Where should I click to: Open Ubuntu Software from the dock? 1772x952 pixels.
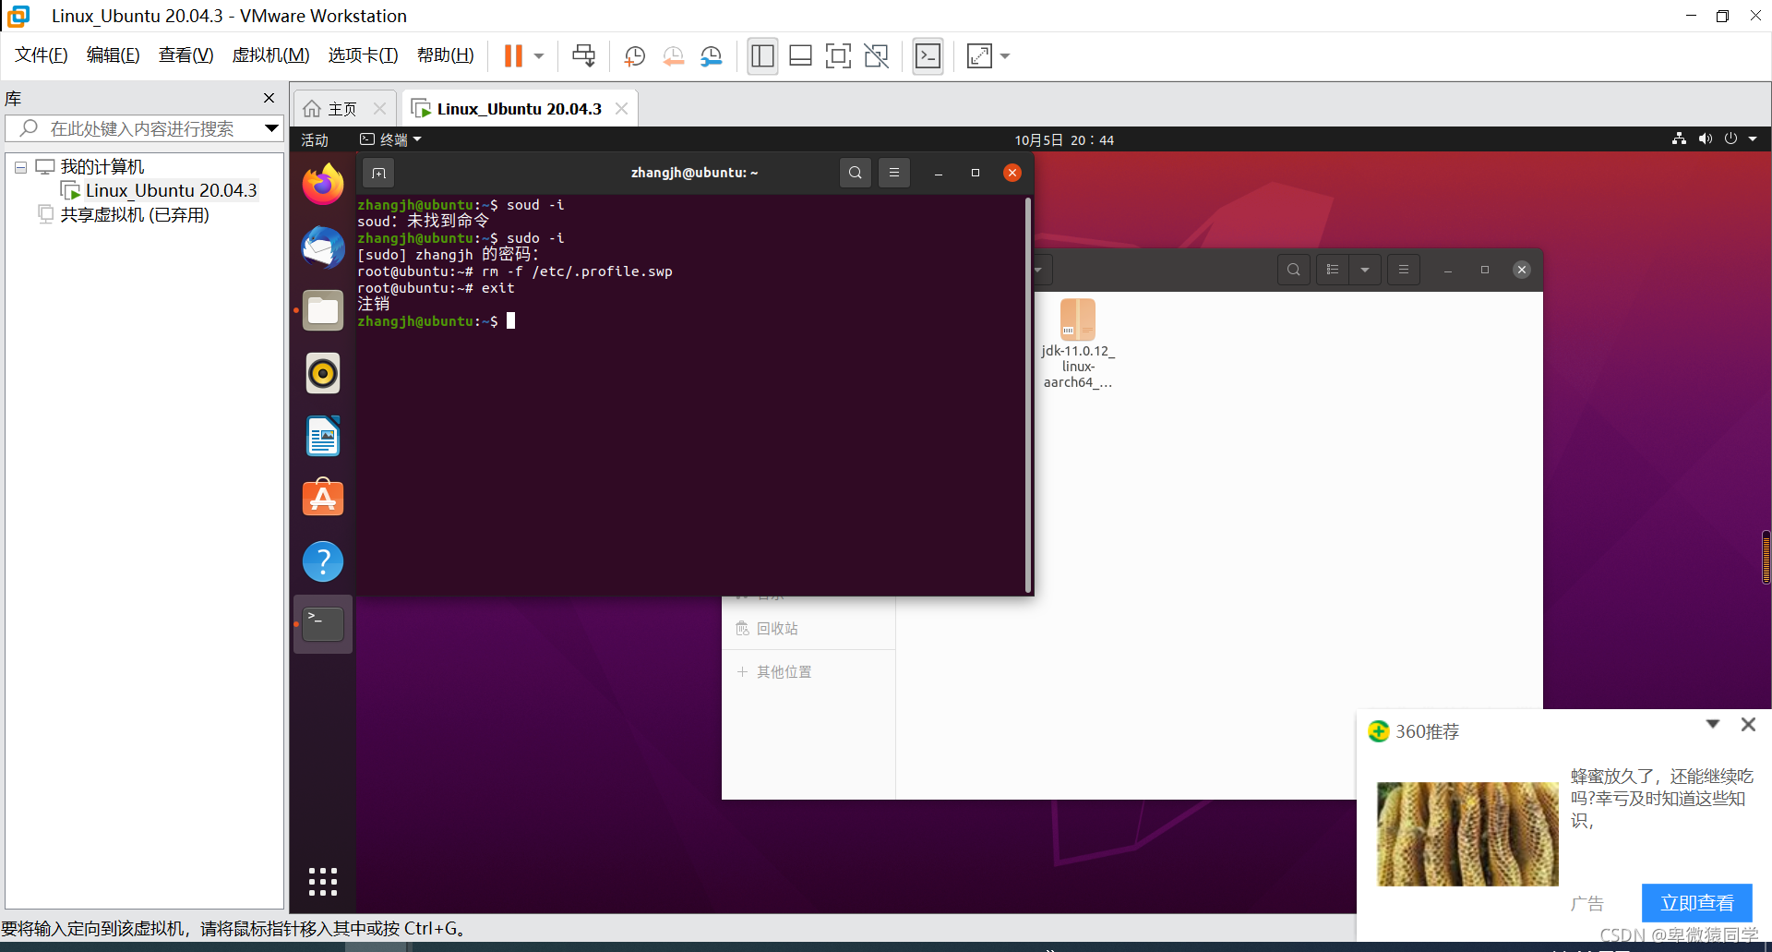pos(323,499)
